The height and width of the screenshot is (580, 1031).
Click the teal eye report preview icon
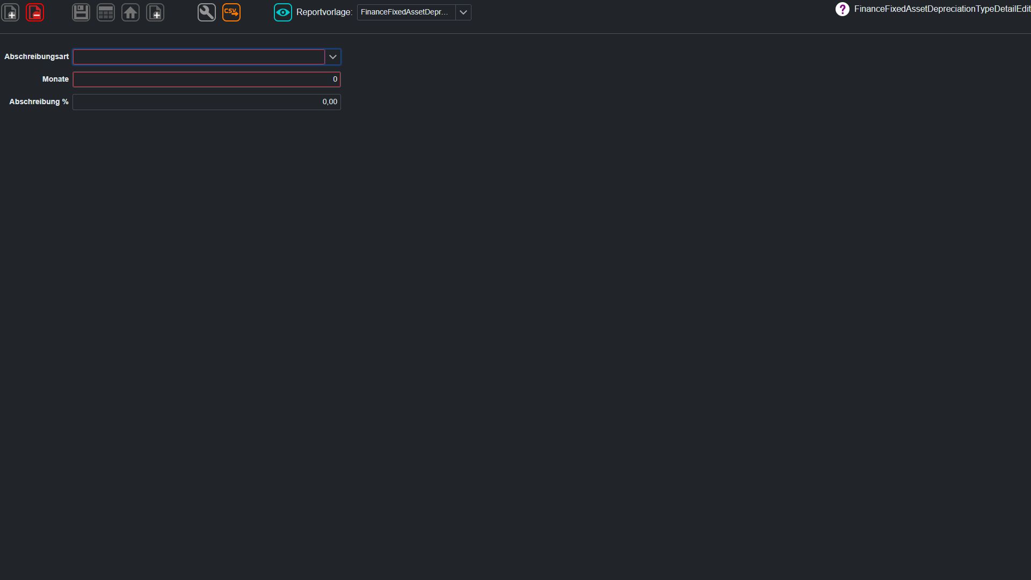(283, 12)
